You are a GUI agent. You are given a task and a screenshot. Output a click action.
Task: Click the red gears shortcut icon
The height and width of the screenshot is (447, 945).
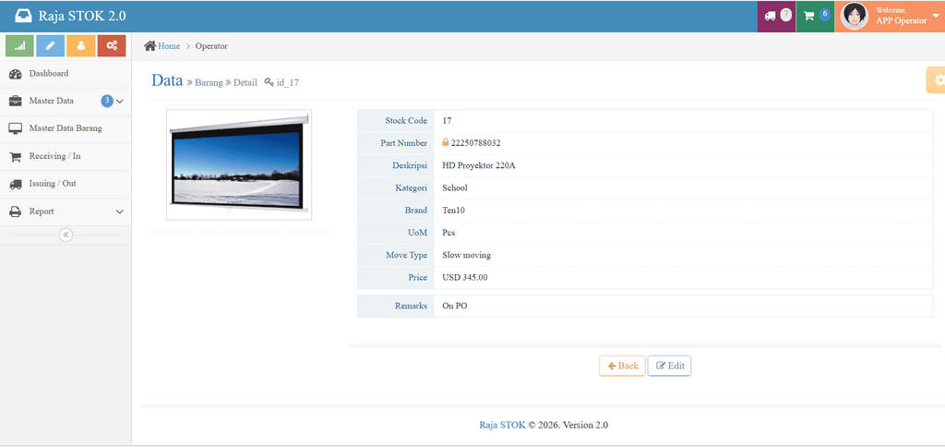coord(112,46)
